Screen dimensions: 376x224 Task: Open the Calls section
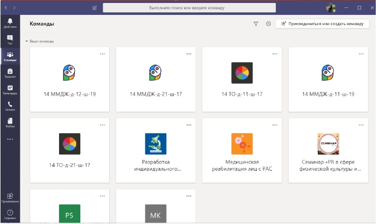click(x=10, y=107)
